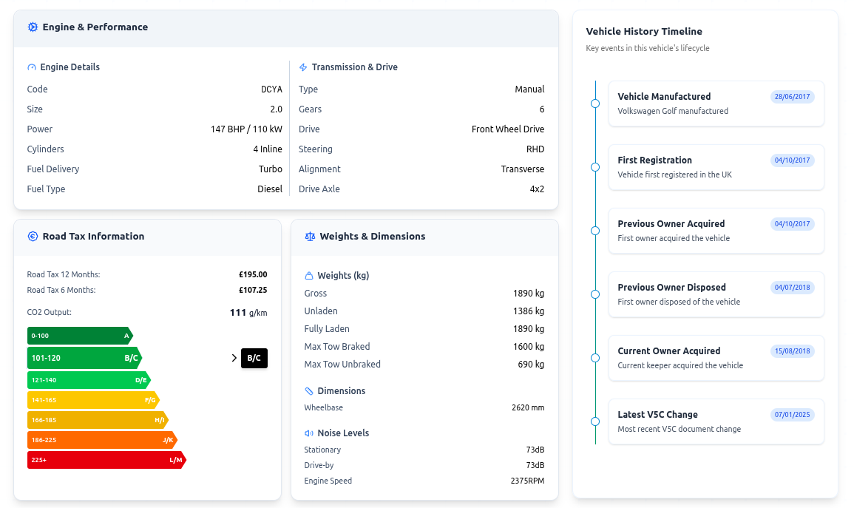Click the wheelbase value 2620 mm
Image resolution: width=854 pixels, height=508 pixels.
click(529, 408)
